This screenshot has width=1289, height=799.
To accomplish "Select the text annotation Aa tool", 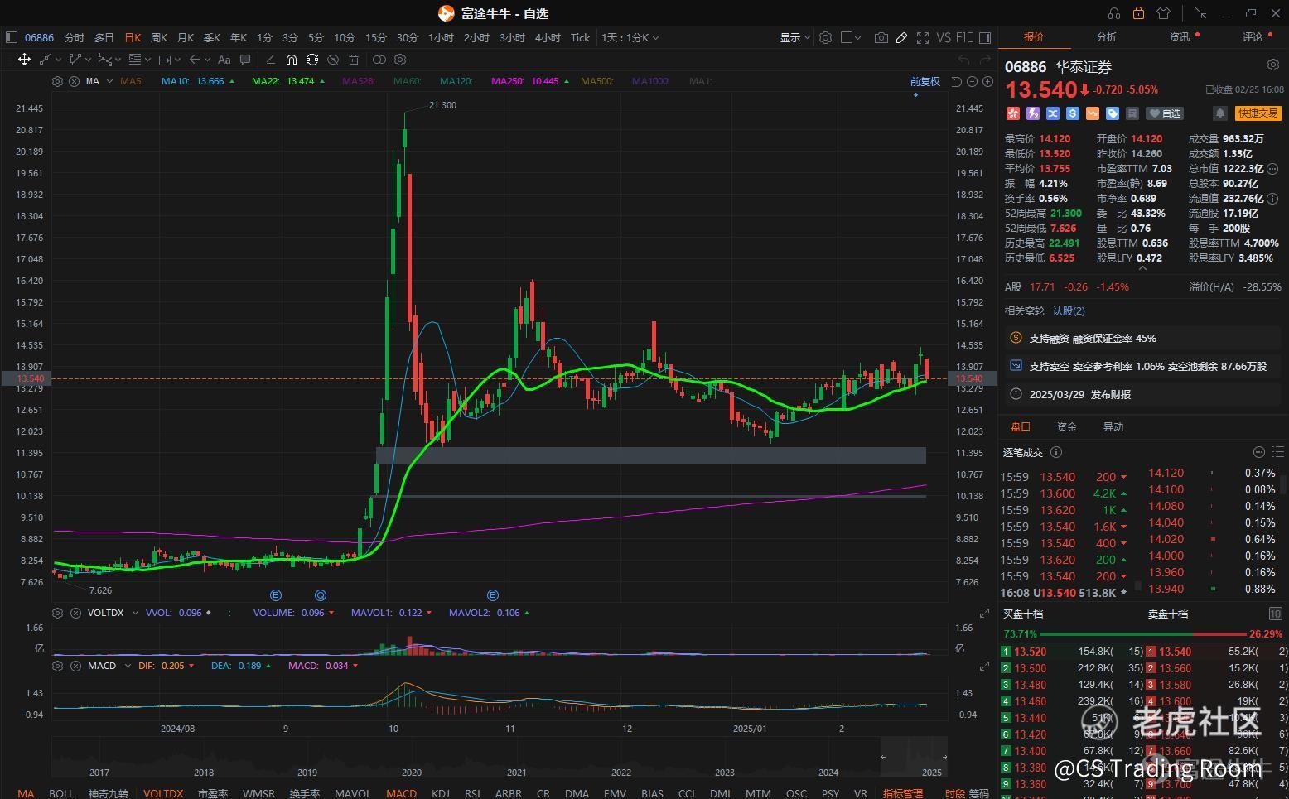I will (x=224, y=60).
